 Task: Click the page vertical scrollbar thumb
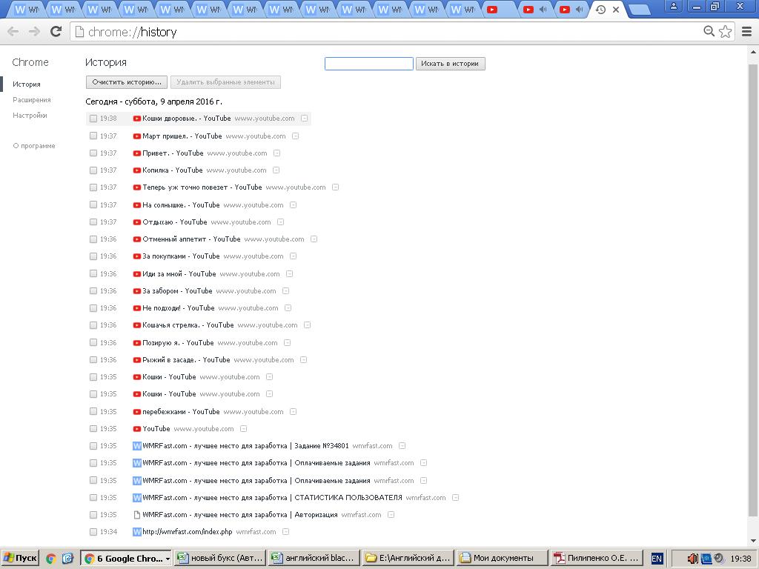pyautogui.click(x=753, y=290)
